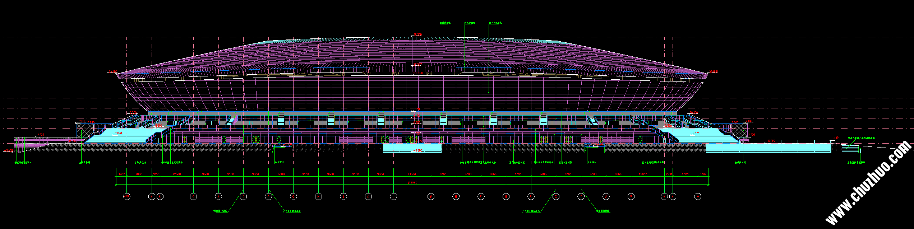Pick grid axis bubble G

[293, 196]
